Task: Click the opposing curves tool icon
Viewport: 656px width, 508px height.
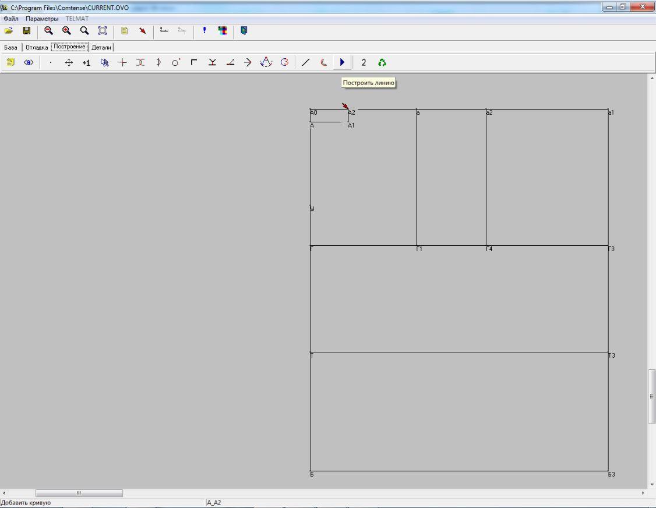Action: (x=140, y=62)
